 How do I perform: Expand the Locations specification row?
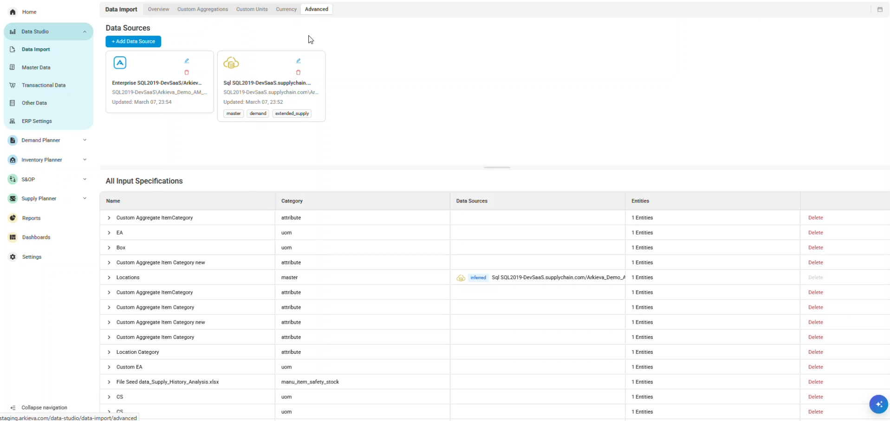(109, 277)
